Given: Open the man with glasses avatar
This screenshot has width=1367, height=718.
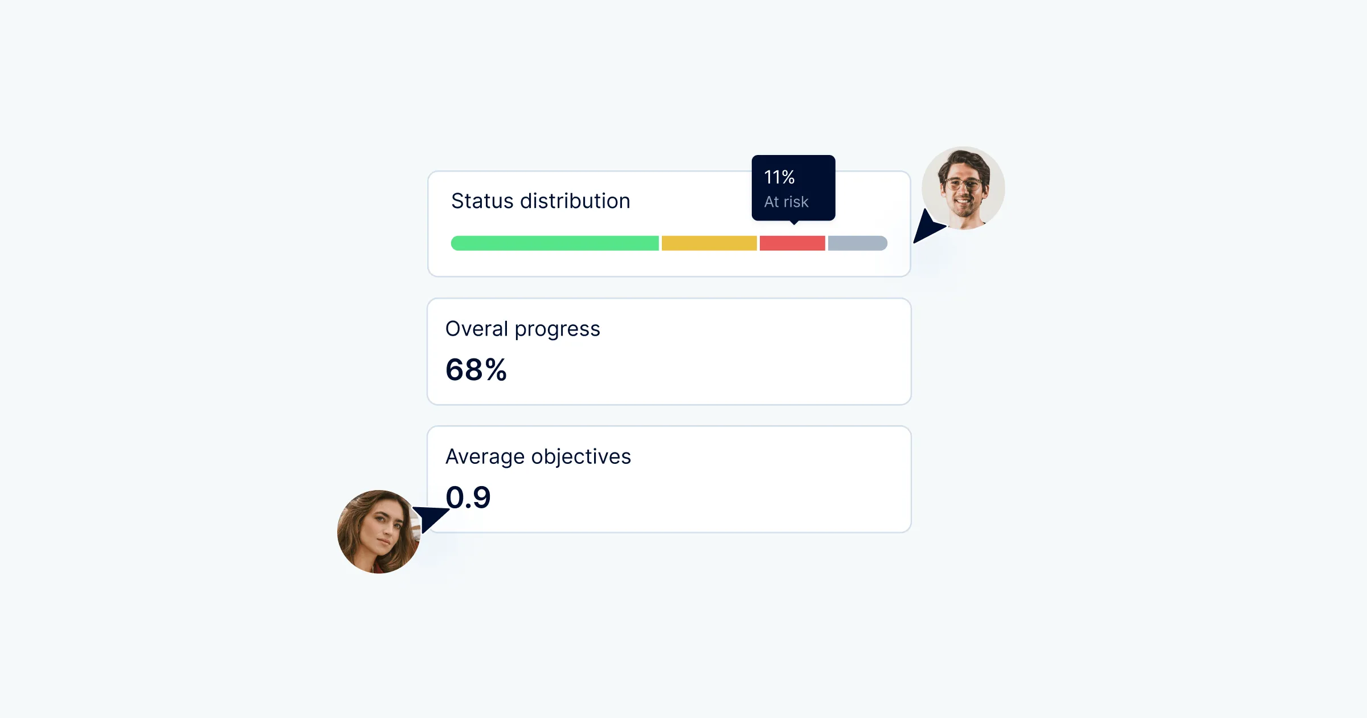Looking at the screenshot, I should 963,188.
